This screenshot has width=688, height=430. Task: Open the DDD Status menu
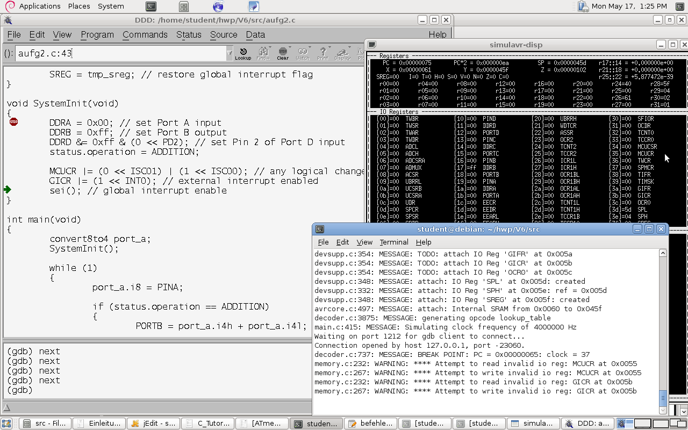click(x=189, y=34)
